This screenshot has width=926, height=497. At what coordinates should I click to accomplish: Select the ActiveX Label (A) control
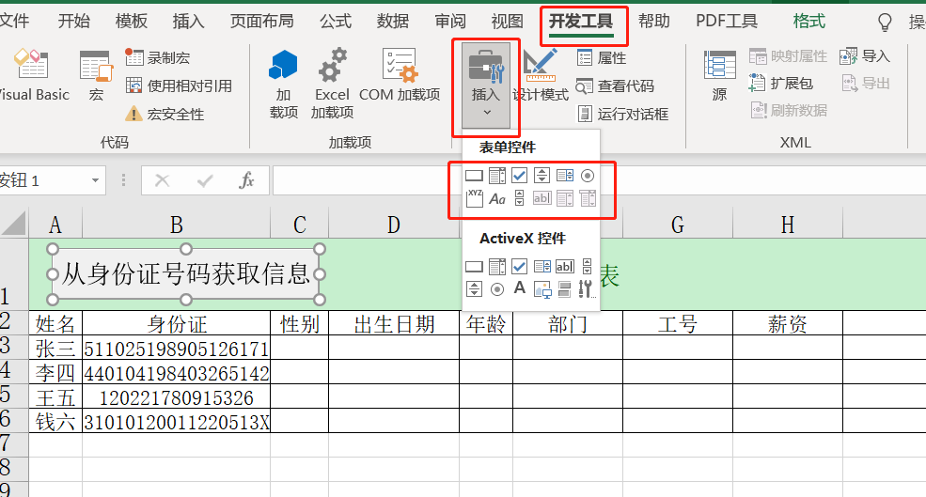point(519,288)
